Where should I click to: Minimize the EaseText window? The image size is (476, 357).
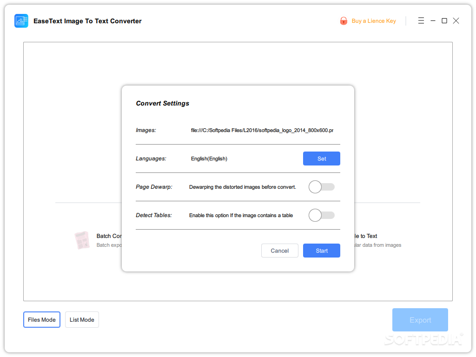[433, 20]
